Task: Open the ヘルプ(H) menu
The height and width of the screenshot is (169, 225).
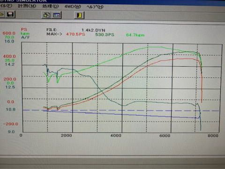Action: (x=95, y=7)
